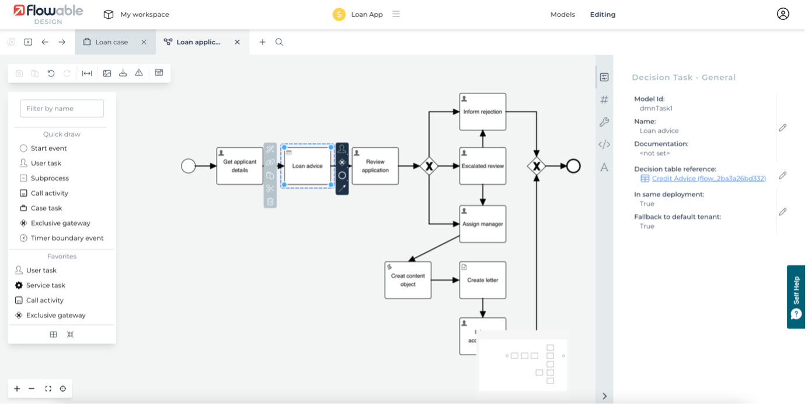
Task: Open the hamburger menu beside Loan App
Action: click(396, 14)
